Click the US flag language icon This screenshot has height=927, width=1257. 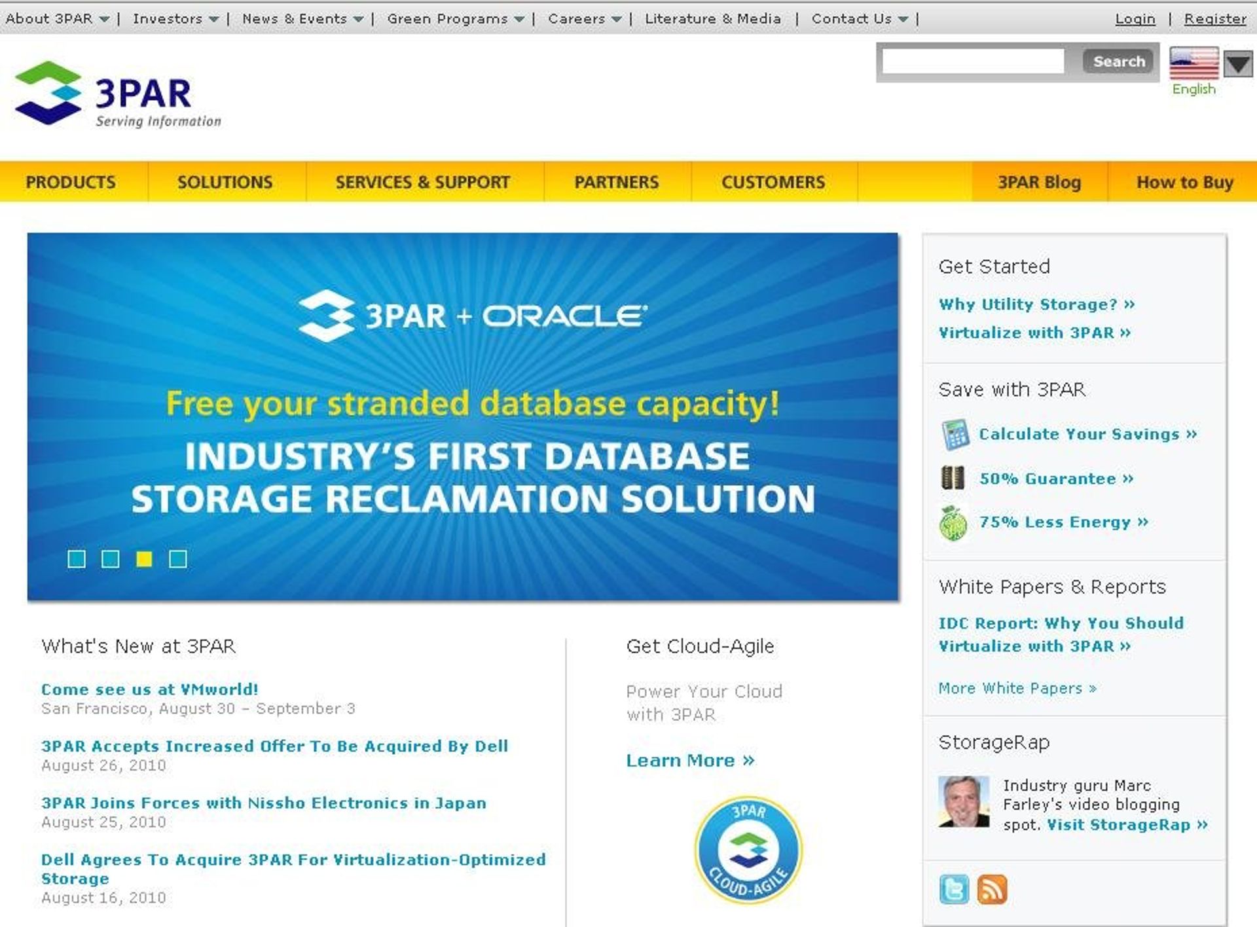click(x=1193, y=64)
